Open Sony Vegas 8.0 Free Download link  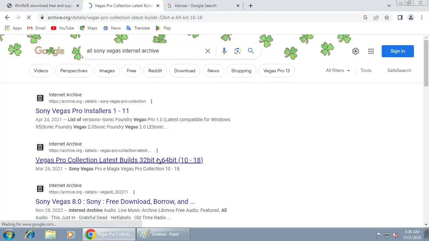click(x=115, y=202)
